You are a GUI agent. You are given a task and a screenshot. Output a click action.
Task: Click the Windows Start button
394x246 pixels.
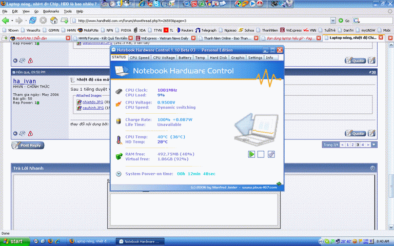click(13, 241)
